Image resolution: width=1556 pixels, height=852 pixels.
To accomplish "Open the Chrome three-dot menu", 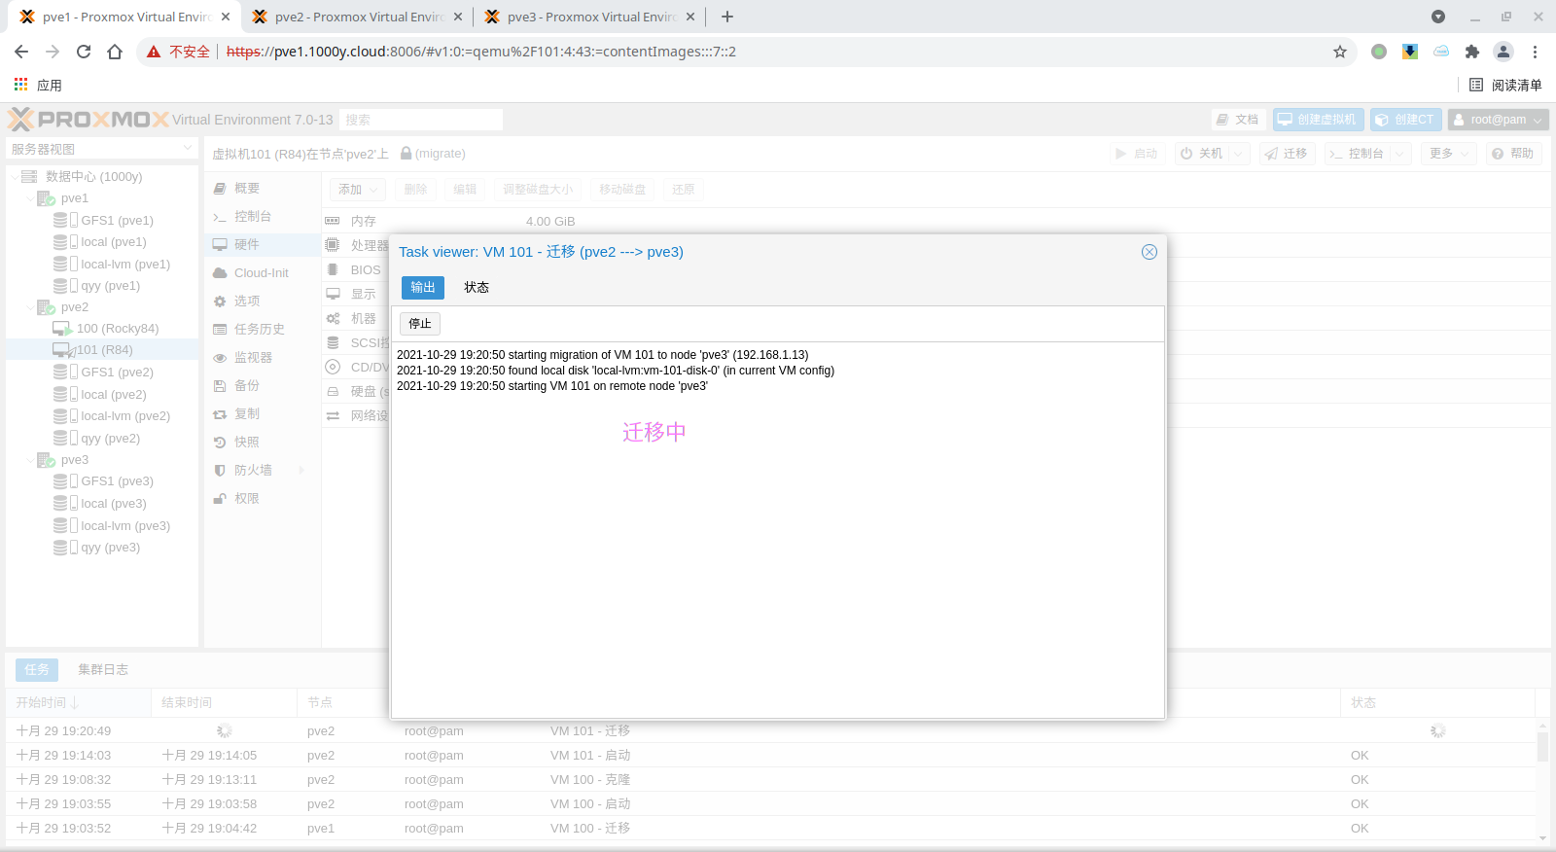I will [x=1535, y=52].
